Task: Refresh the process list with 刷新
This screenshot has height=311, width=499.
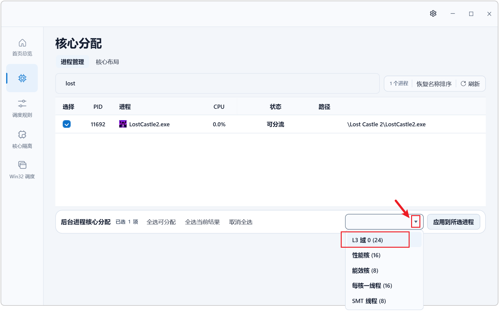Action: click(470, 84)
